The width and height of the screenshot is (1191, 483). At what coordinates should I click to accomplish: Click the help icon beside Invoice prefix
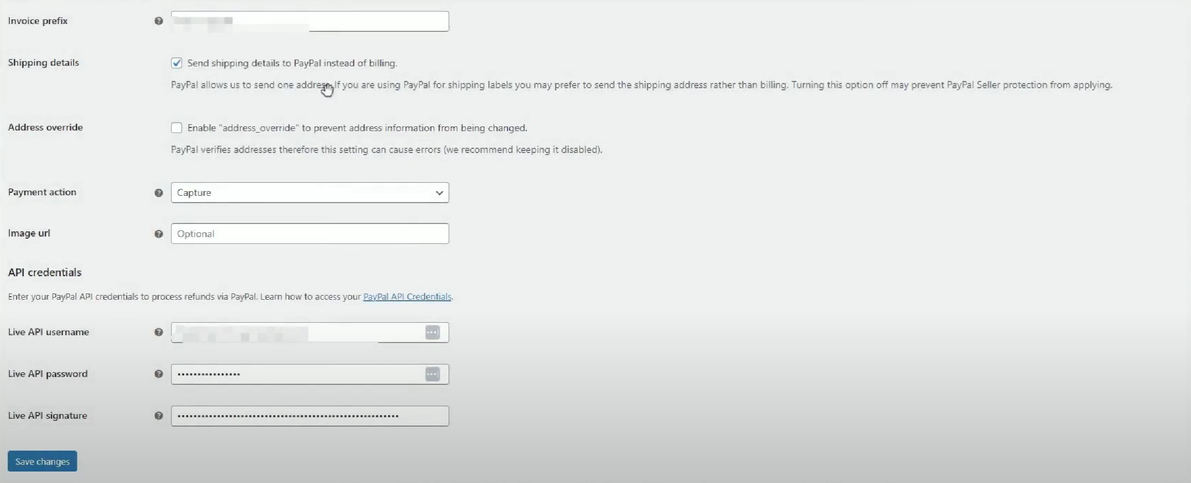pyautogui.click(x=158, y=21)
